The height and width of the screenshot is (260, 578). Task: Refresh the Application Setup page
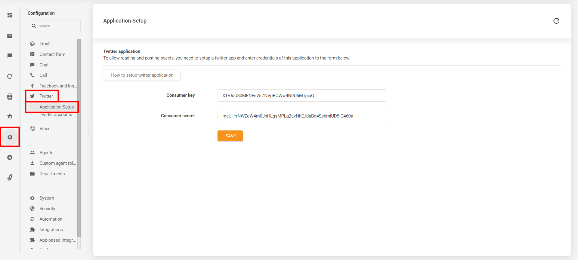[x=556, y=21]
